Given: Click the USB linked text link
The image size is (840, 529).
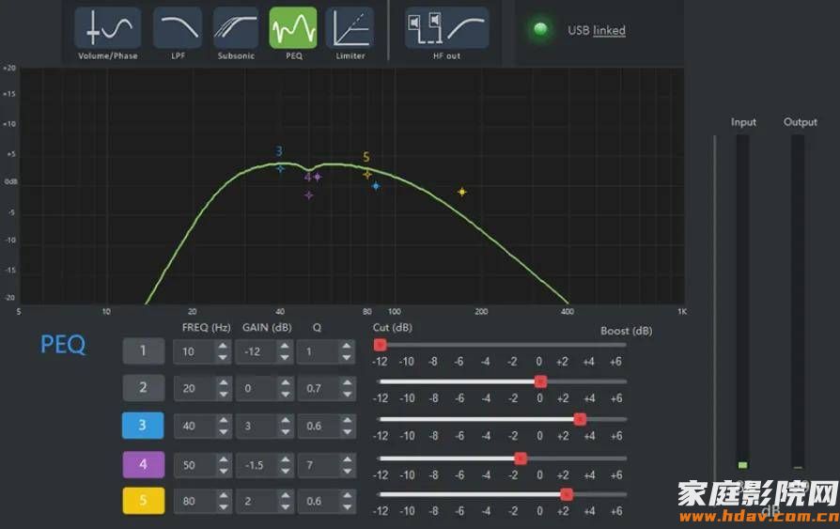Looking at the screenshot, I should 596,30.
